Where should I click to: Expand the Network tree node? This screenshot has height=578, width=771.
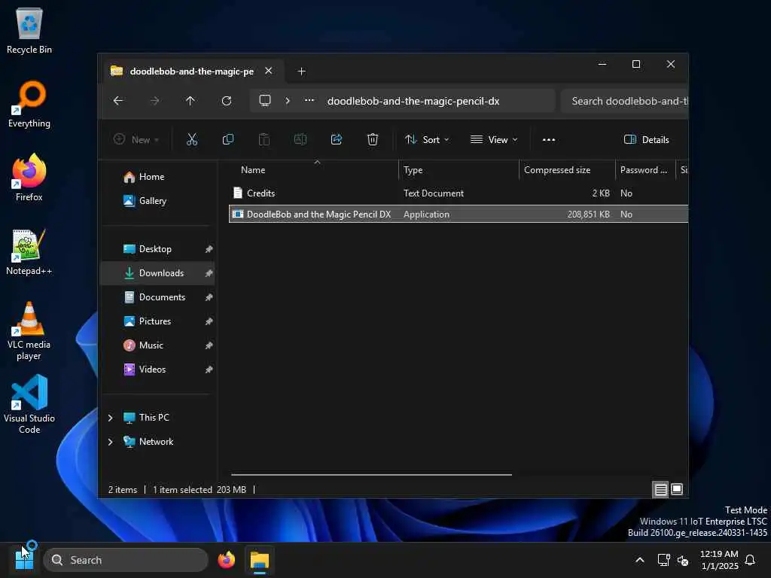pyautogui.click(x=110, y=442)
